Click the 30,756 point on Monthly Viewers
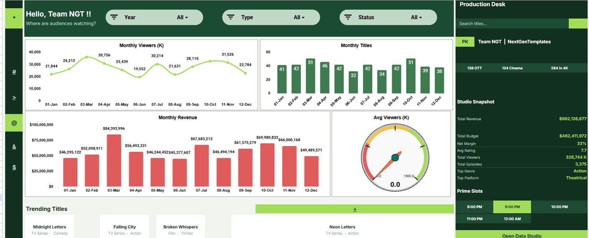The height and width of the screenshot is (238, 589). coord(104,63)
